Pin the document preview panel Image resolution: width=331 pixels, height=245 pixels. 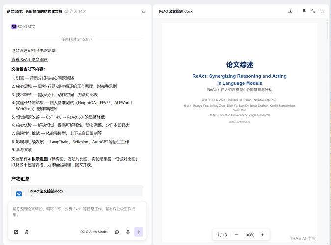point(304,11)
